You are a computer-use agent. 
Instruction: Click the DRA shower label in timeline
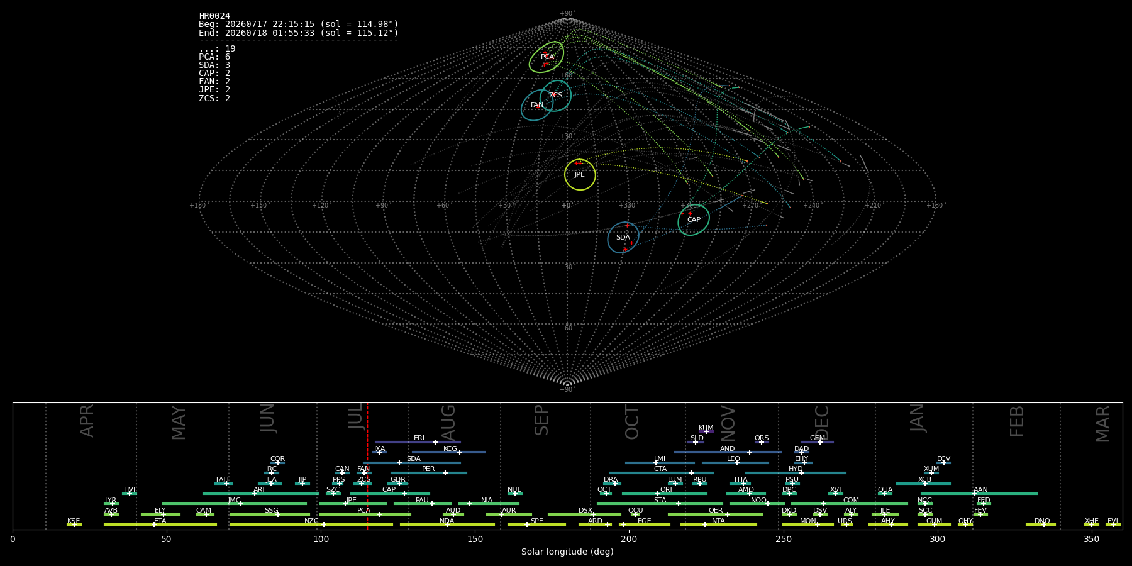point(611,480)
